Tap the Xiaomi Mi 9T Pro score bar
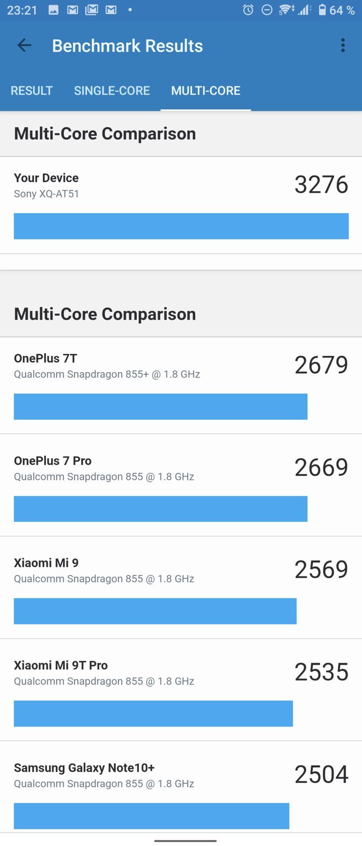Screen dimensions: 362x846 click(153, 713)
